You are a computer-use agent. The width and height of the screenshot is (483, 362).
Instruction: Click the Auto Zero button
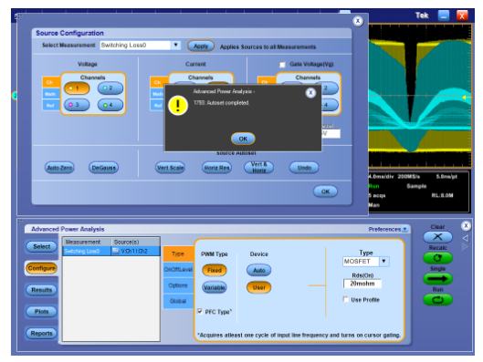[59, 168]
